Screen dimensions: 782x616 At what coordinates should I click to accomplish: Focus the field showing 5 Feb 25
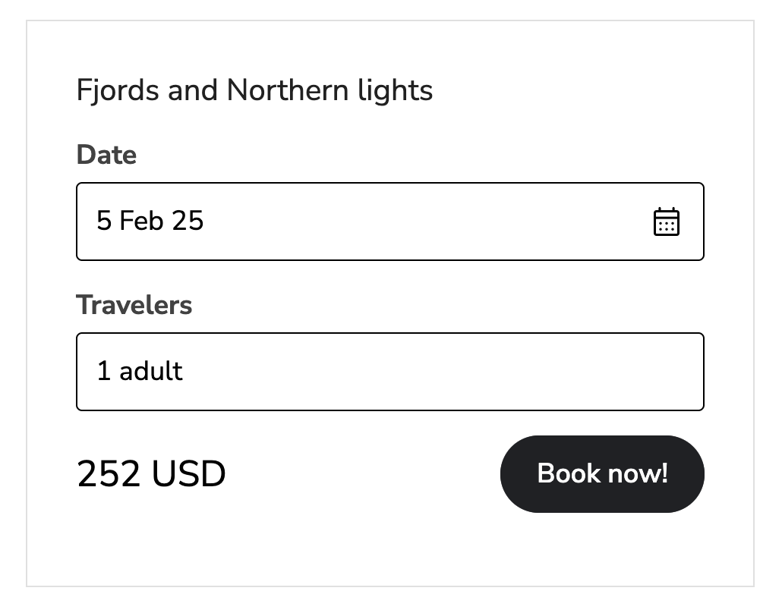(390, 222)
